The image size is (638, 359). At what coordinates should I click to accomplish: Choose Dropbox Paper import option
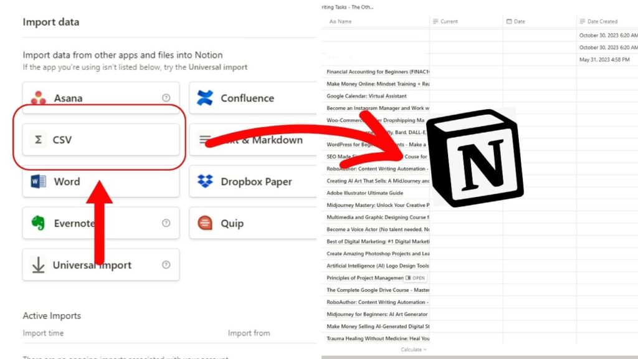[253, 181]
